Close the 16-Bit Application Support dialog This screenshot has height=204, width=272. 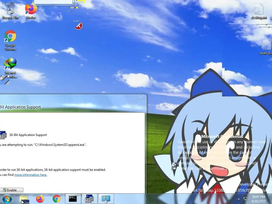coord(141,97)
